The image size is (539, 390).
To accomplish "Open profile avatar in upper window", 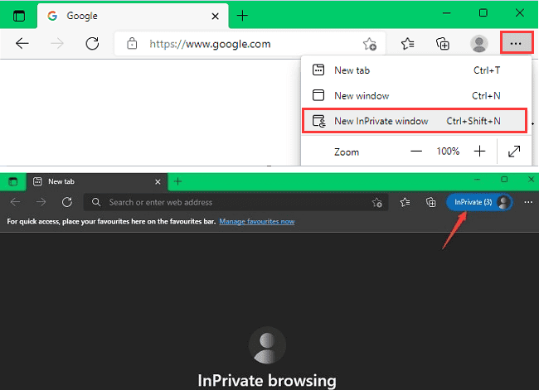I will click(478, 44).
